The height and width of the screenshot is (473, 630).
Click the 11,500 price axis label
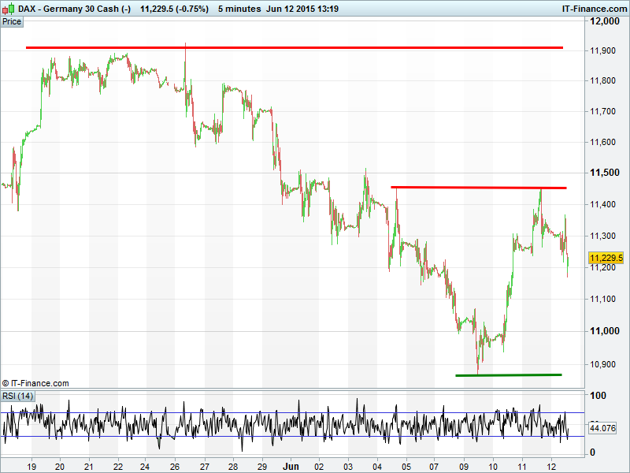click(605, 173)
